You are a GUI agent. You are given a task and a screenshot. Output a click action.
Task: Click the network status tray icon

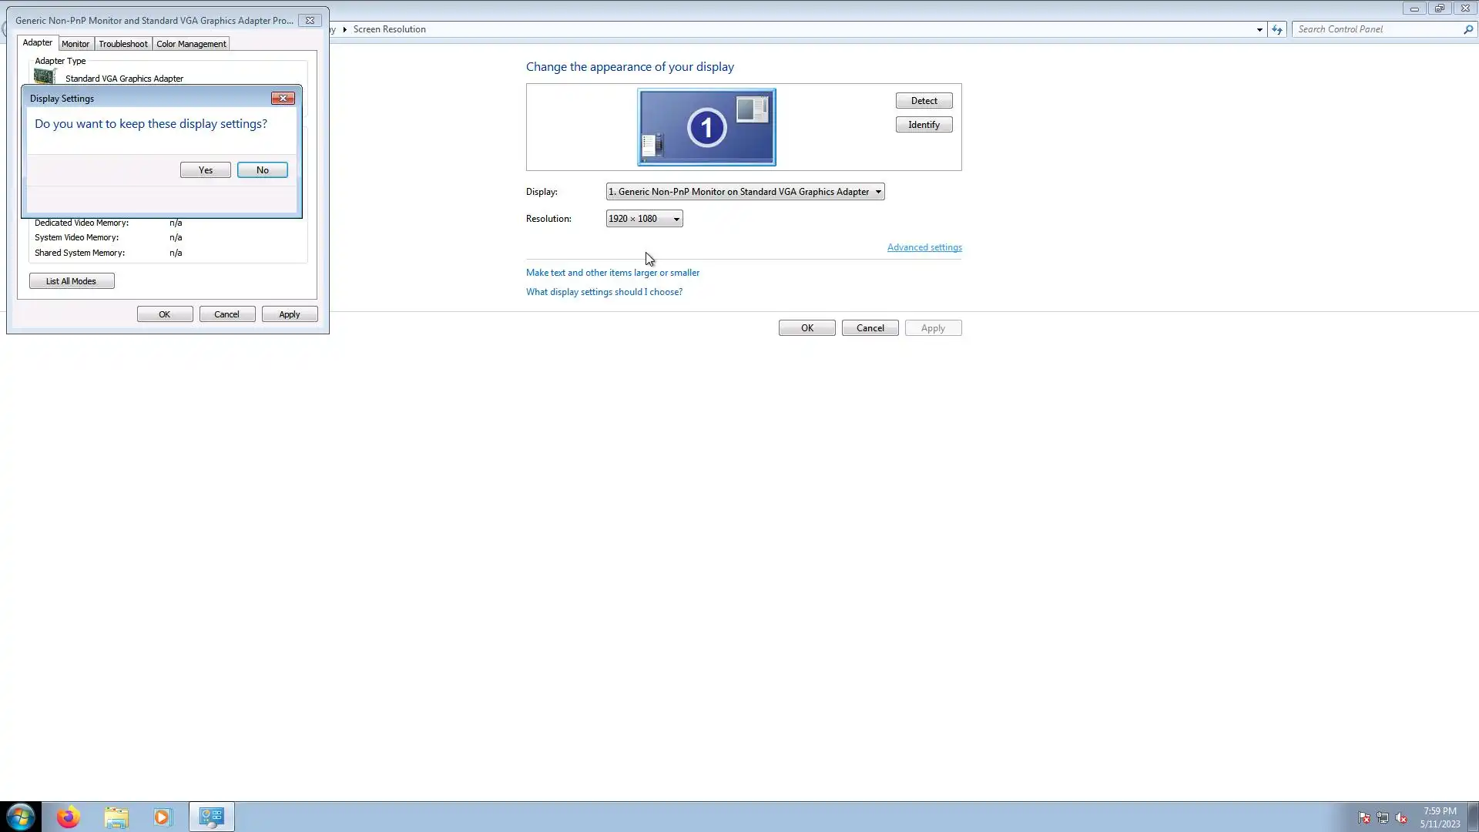click(1383, 818)
